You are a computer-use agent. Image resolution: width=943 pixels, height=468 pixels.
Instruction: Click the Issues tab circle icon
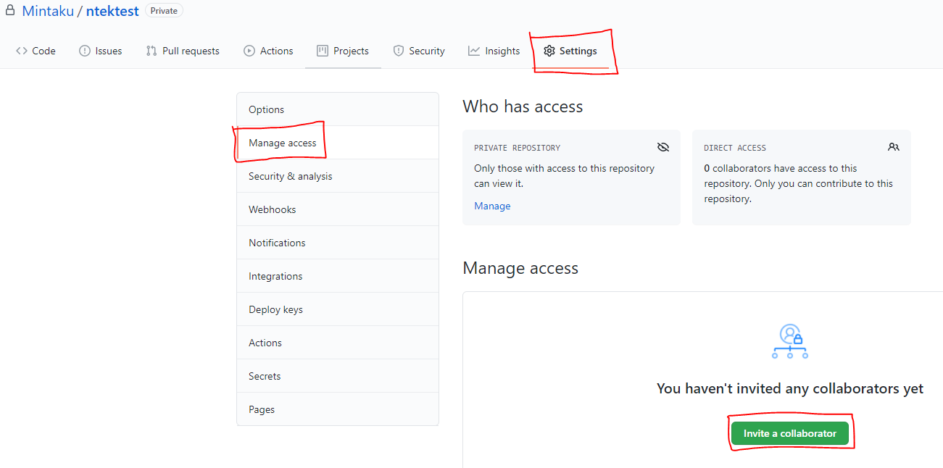tap(85, 51)
